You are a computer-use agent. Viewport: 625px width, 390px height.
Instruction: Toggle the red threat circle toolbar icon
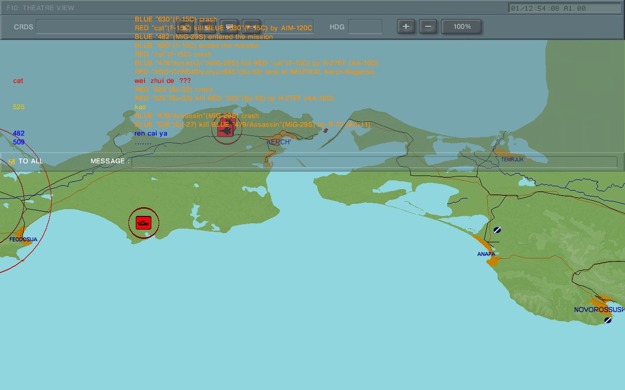click(x=207, y=27)
